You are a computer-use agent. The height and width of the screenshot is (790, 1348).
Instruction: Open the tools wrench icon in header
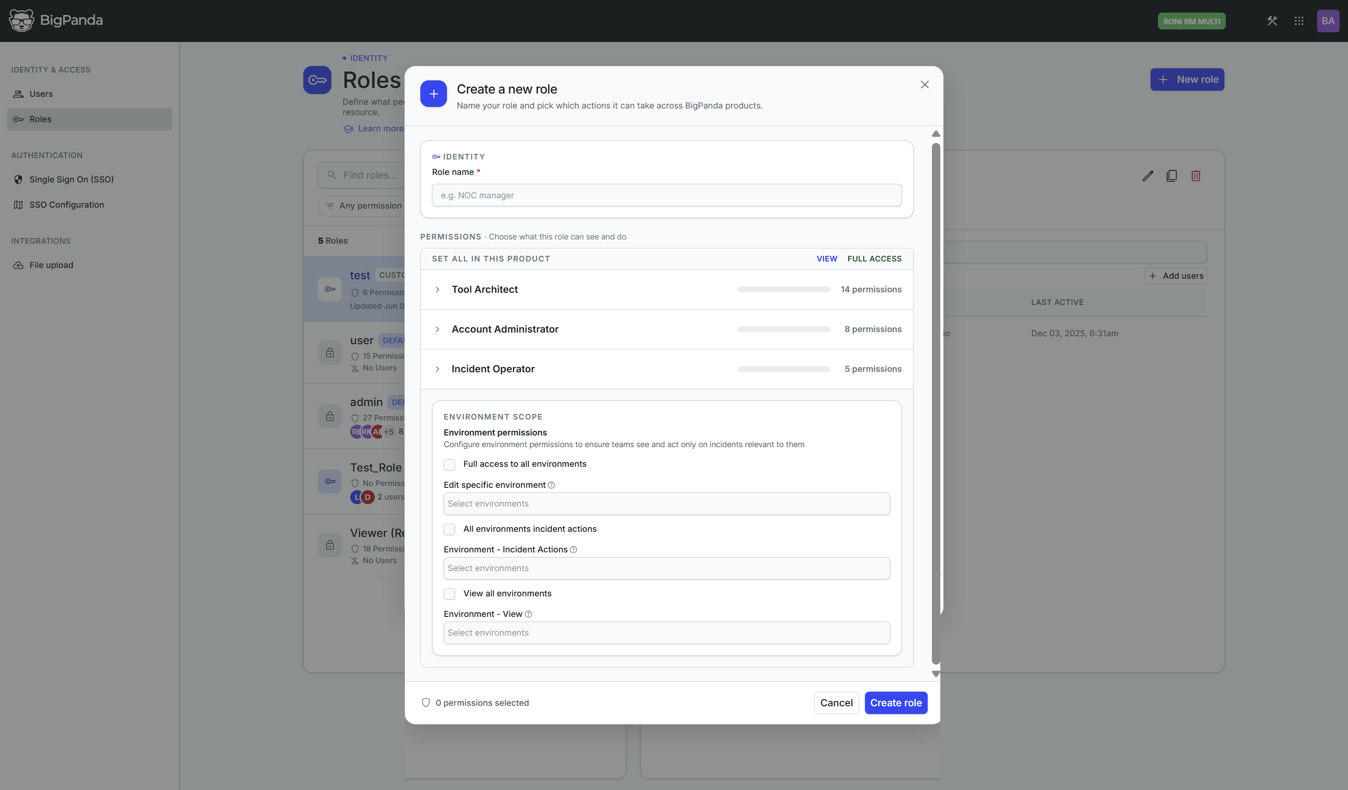(x=1272, y=21)
